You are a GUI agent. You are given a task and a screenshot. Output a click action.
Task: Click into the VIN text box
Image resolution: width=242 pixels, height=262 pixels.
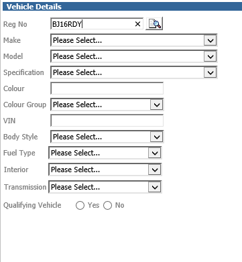pyautogui.click(x=107, y=121)
